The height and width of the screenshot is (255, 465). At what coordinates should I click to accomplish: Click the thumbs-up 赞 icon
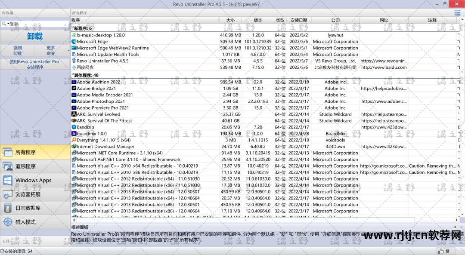tap(441, 251)
